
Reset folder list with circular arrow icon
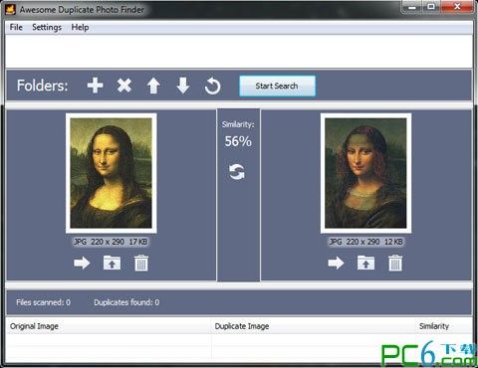click(x=212, y=87)
